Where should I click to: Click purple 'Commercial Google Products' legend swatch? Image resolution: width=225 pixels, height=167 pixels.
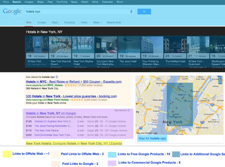112,163
